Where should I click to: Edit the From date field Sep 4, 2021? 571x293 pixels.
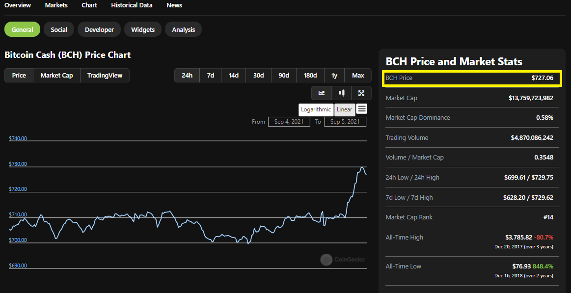click(289, 122)
